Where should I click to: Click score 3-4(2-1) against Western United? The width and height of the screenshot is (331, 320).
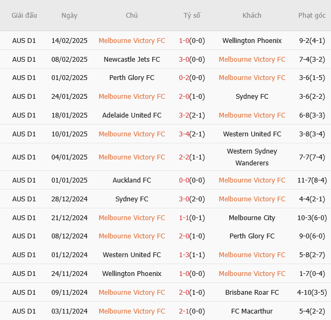click(x=192, y=134)
